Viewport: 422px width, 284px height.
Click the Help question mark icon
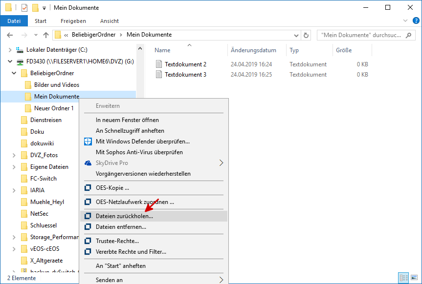coord(416,21)
